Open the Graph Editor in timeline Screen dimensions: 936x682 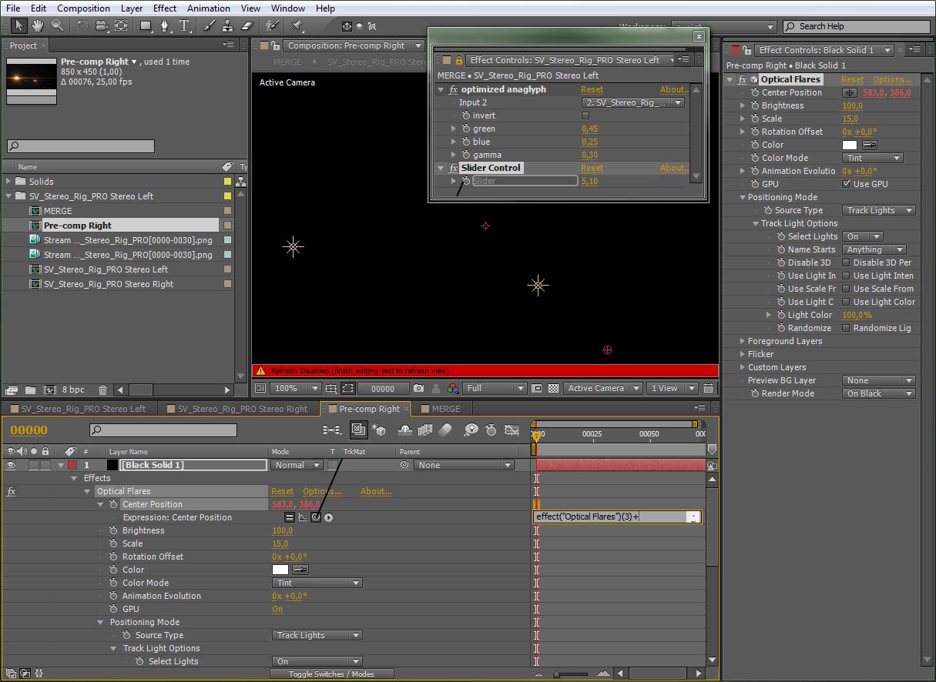click(x=512, y=430)
